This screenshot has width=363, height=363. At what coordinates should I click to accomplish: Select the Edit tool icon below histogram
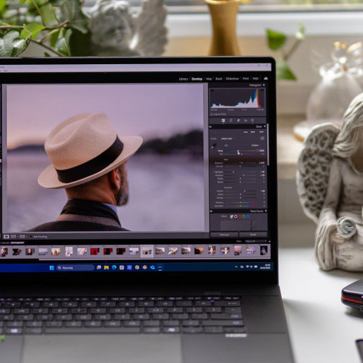223,121
